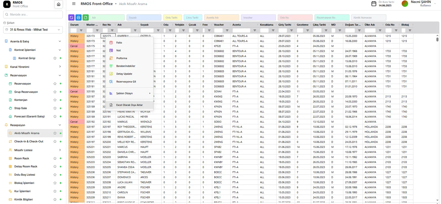Click Excel Olarak Dışa Aktar

130,105
